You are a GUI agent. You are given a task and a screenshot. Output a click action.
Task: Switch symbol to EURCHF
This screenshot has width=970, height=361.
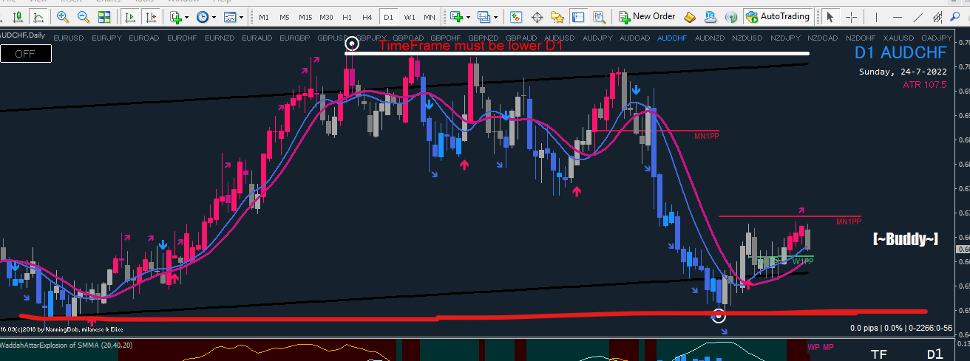182,37
